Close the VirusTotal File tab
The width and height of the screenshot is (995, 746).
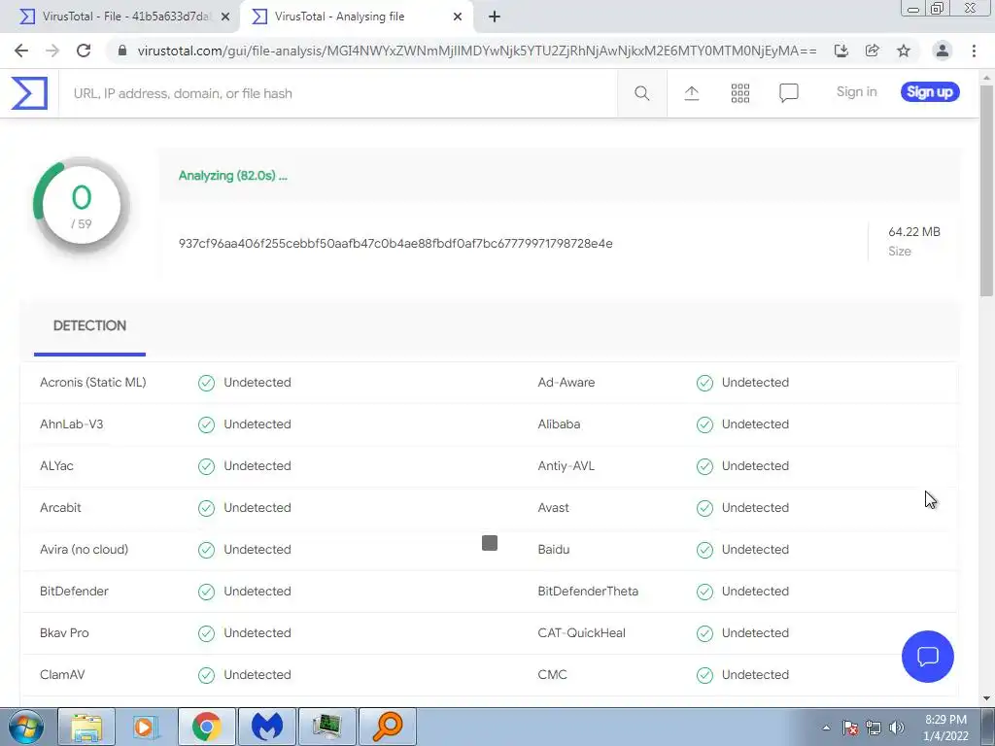click(225, 17)
